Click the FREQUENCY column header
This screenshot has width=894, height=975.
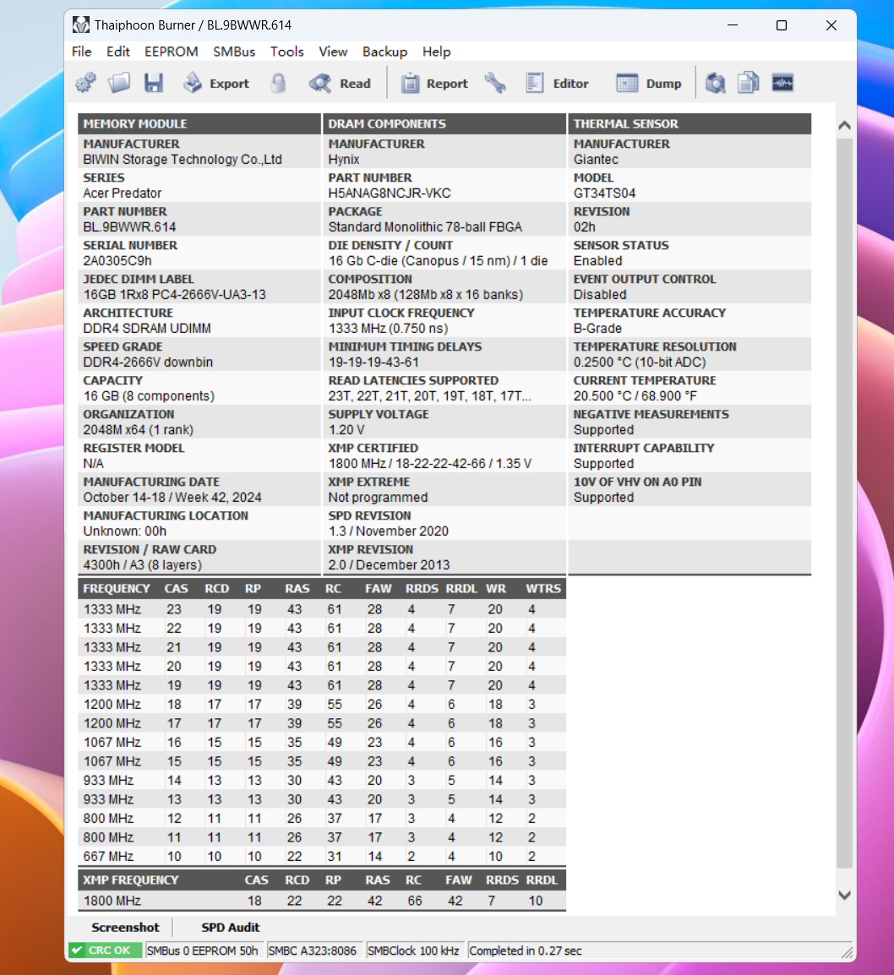click(x=117, y=588)
